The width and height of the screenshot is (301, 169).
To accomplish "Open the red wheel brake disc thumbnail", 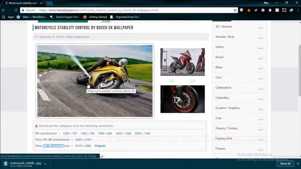I will click(182, 99).
